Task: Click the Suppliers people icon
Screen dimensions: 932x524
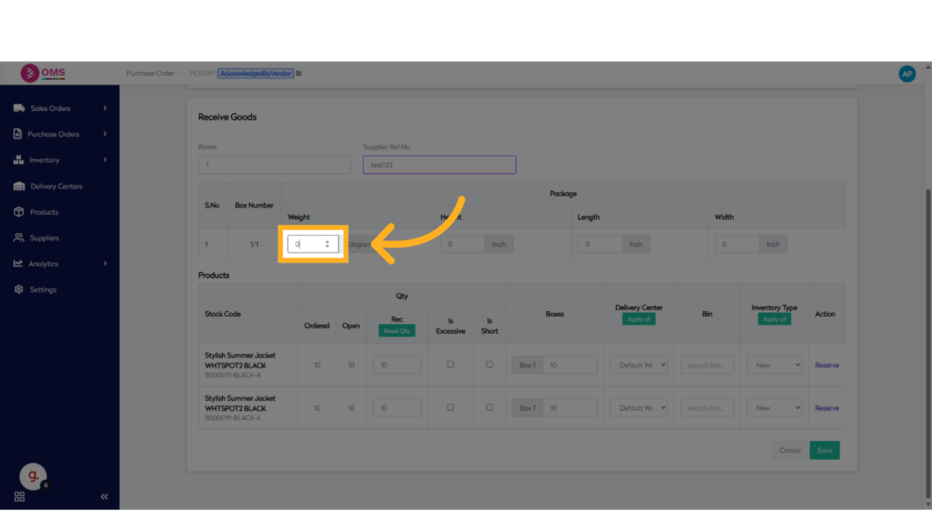Action: 19,238
